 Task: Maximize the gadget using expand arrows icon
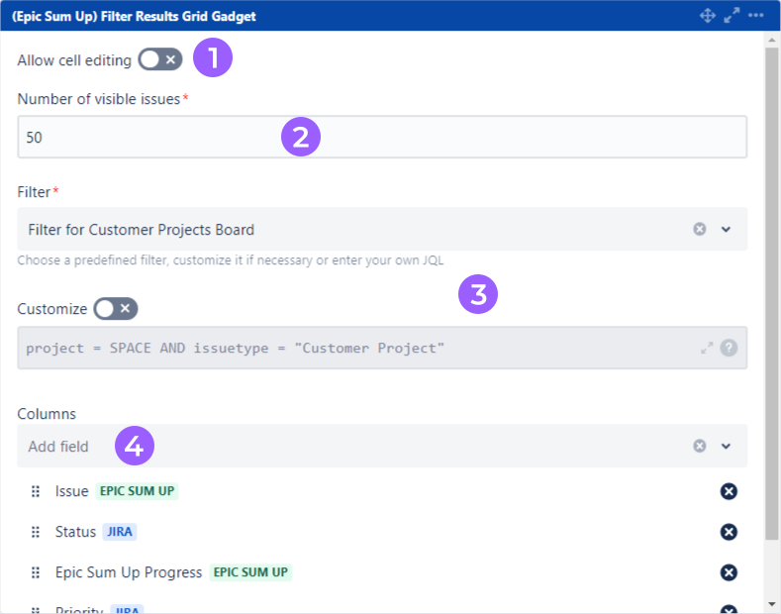coord(732,16)
